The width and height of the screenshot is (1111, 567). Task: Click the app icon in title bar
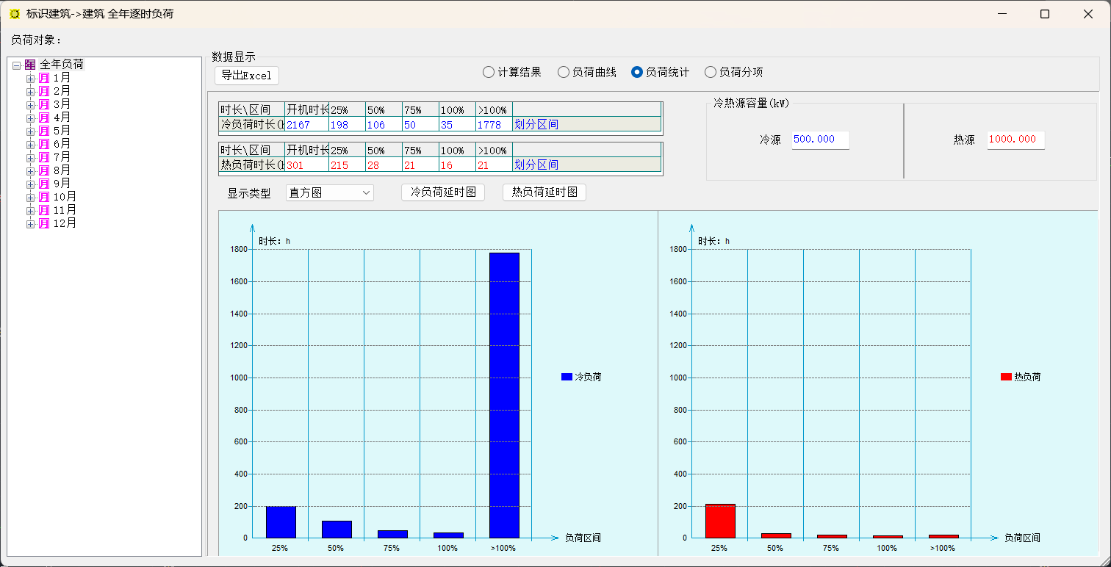coord(15,14)
